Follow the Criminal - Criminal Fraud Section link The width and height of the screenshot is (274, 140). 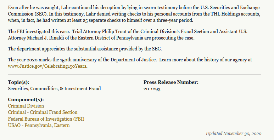pyautogui.click(x=43, y=112)
